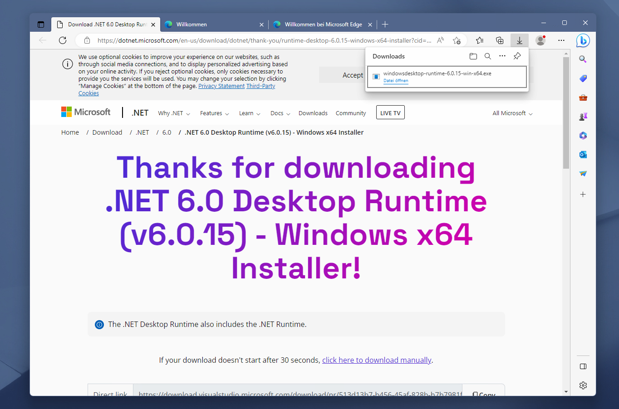Click 'click here to download manually' link
The width and height of the screenshot is (619, 409).
click(377, 360)
